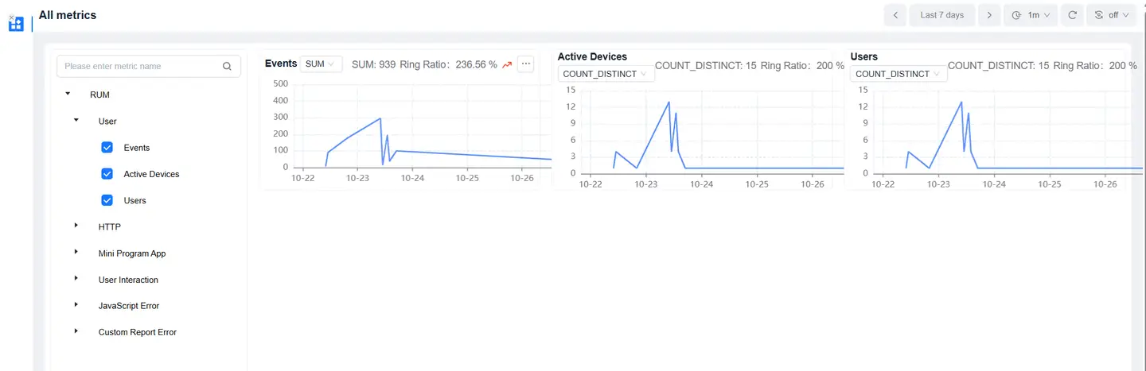Expand the JavaScript Error category

pyautogui.click(x=76, y=304)
